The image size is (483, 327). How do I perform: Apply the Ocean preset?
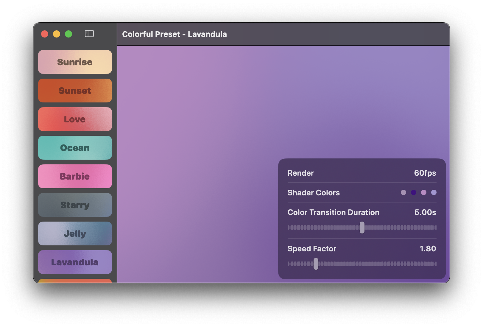(75, 148)
